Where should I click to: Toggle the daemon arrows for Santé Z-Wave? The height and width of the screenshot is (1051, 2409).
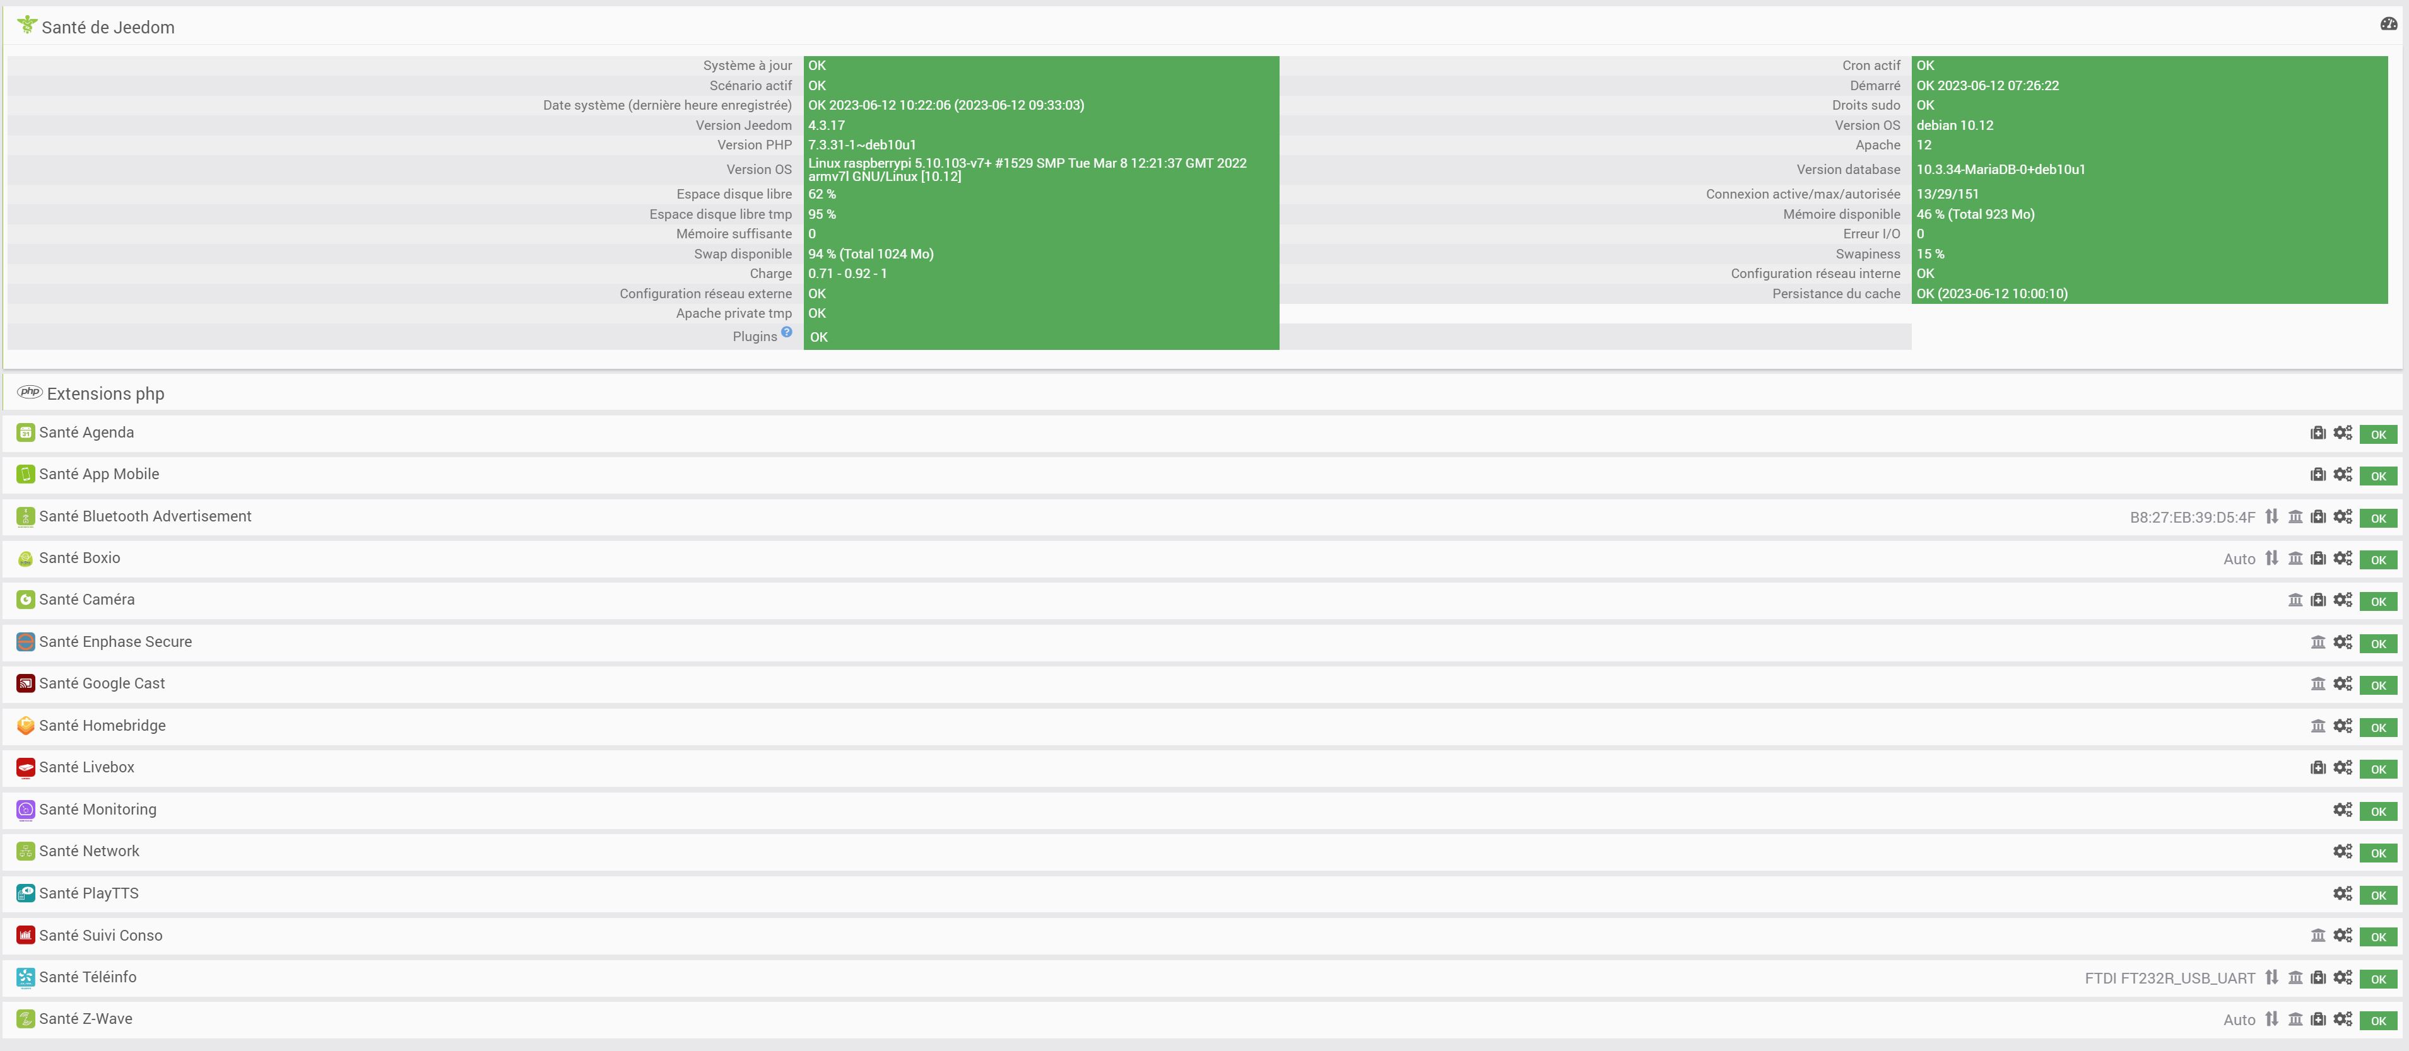click(2273, 1019)
